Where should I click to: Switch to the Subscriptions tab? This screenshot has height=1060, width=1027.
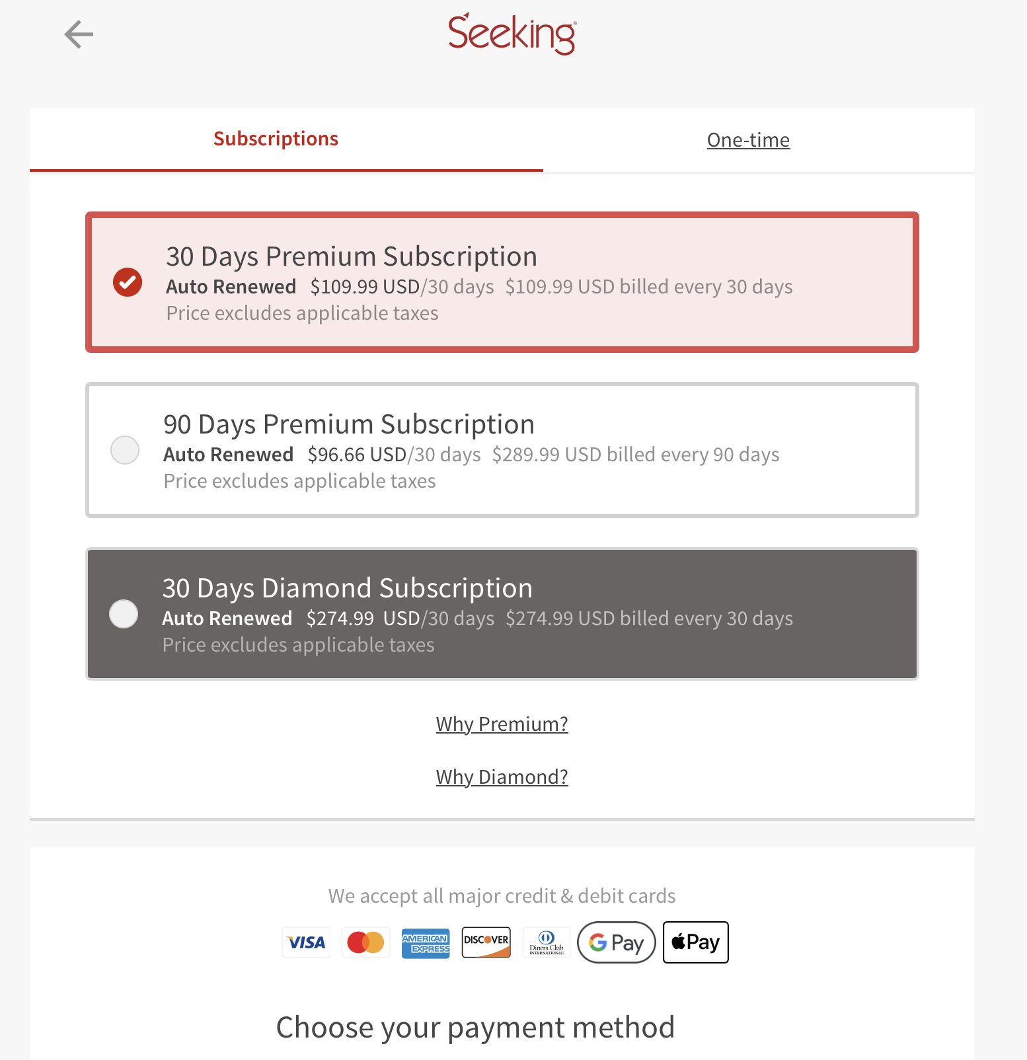coord(276,139)
